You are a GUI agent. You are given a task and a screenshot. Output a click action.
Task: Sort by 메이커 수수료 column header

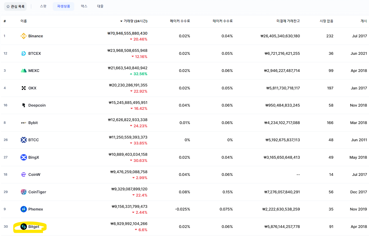coord(180,21)
